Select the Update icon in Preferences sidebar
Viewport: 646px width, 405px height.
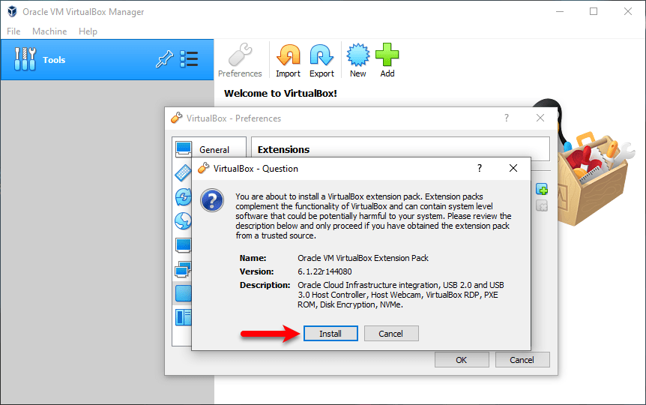coord(183,197)
